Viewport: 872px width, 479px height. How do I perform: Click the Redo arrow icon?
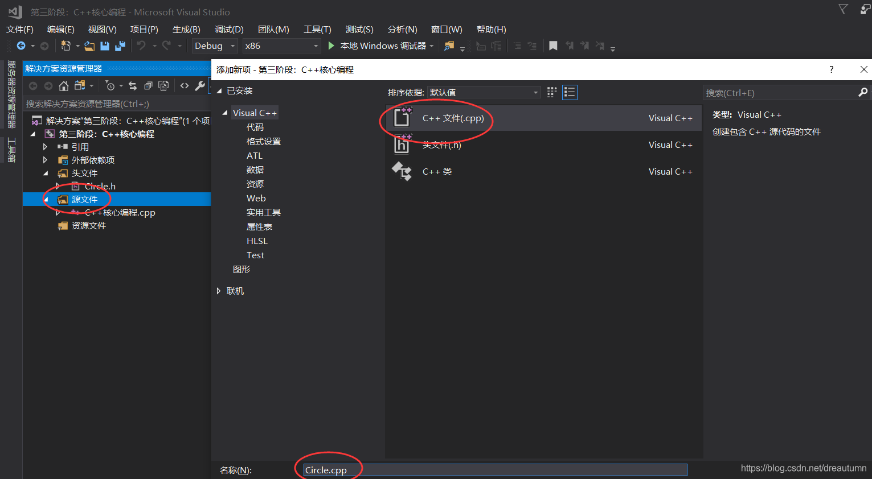pyautogui.click(x=166, y=46)
